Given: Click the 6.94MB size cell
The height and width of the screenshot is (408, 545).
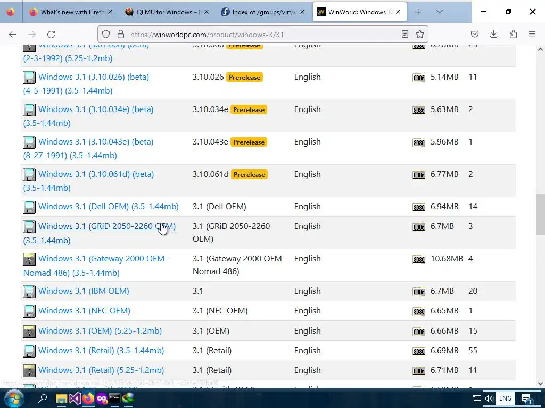Looking at the screenshot, I should [444, 207].
